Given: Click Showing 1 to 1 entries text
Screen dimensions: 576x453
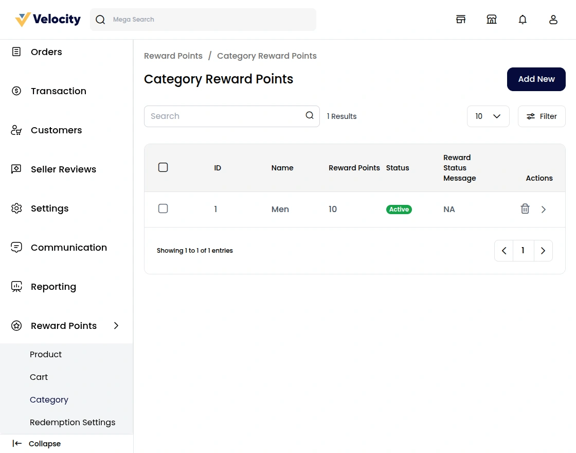Looking at the screenshot, I should 195,251.
